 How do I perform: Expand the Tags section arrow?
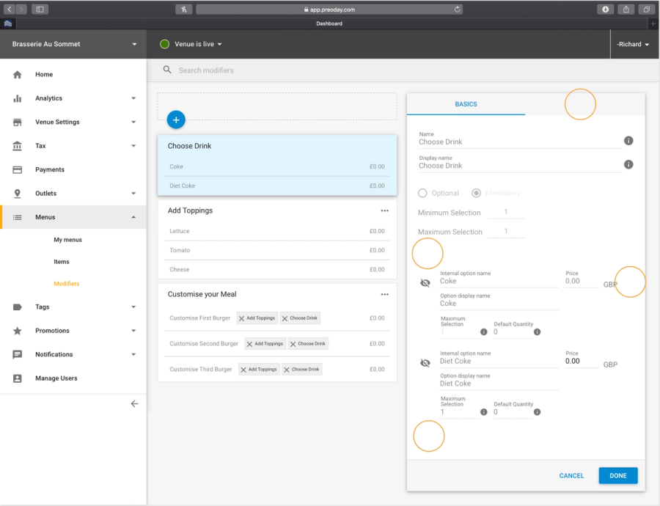click(133, 307)
